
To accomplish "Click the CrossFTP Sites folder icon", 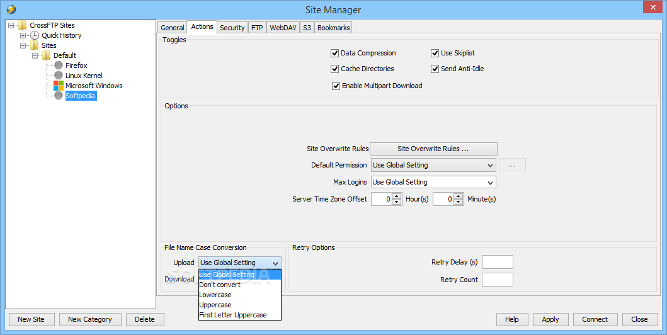I will point(23,26).
